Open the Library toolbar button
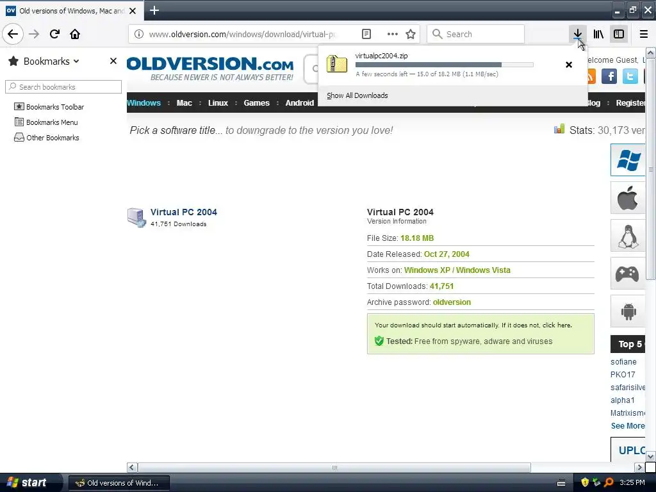Image resolution: width=656 pixels, height=492 pixels. click(598, 34)
